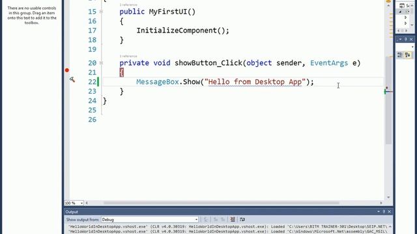Click the find message in code icon in Output toolbar
Image resolution: width=417 pixels, height=234 pixels.
point(206,220)
